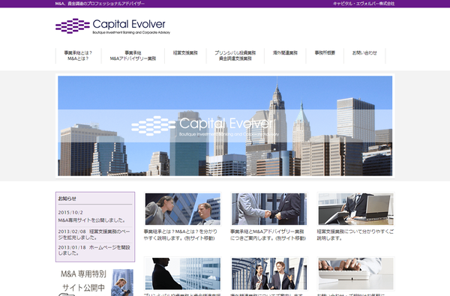The width and height of the screenshot is (450, 296).
Task: Click the 2013/02/08 news entry
Action: click(94, 235)
